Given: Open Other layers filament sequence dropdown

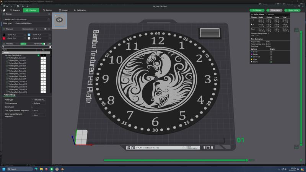Looking at the screenshot, I should 38,115.
